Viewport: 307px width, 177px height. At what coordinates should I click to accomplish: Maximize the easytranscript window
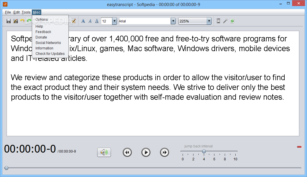288,3
